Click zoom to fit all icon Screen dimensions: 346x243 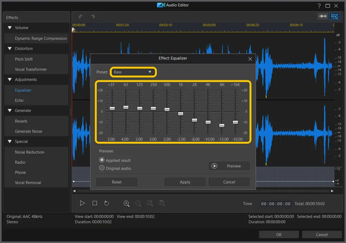click(x=162, y=203)
